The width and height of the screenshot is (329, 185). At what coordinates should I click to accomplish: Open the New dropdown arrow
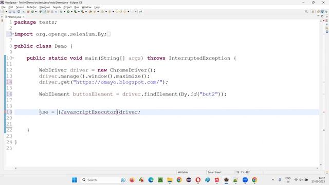(x=6, y=12)
